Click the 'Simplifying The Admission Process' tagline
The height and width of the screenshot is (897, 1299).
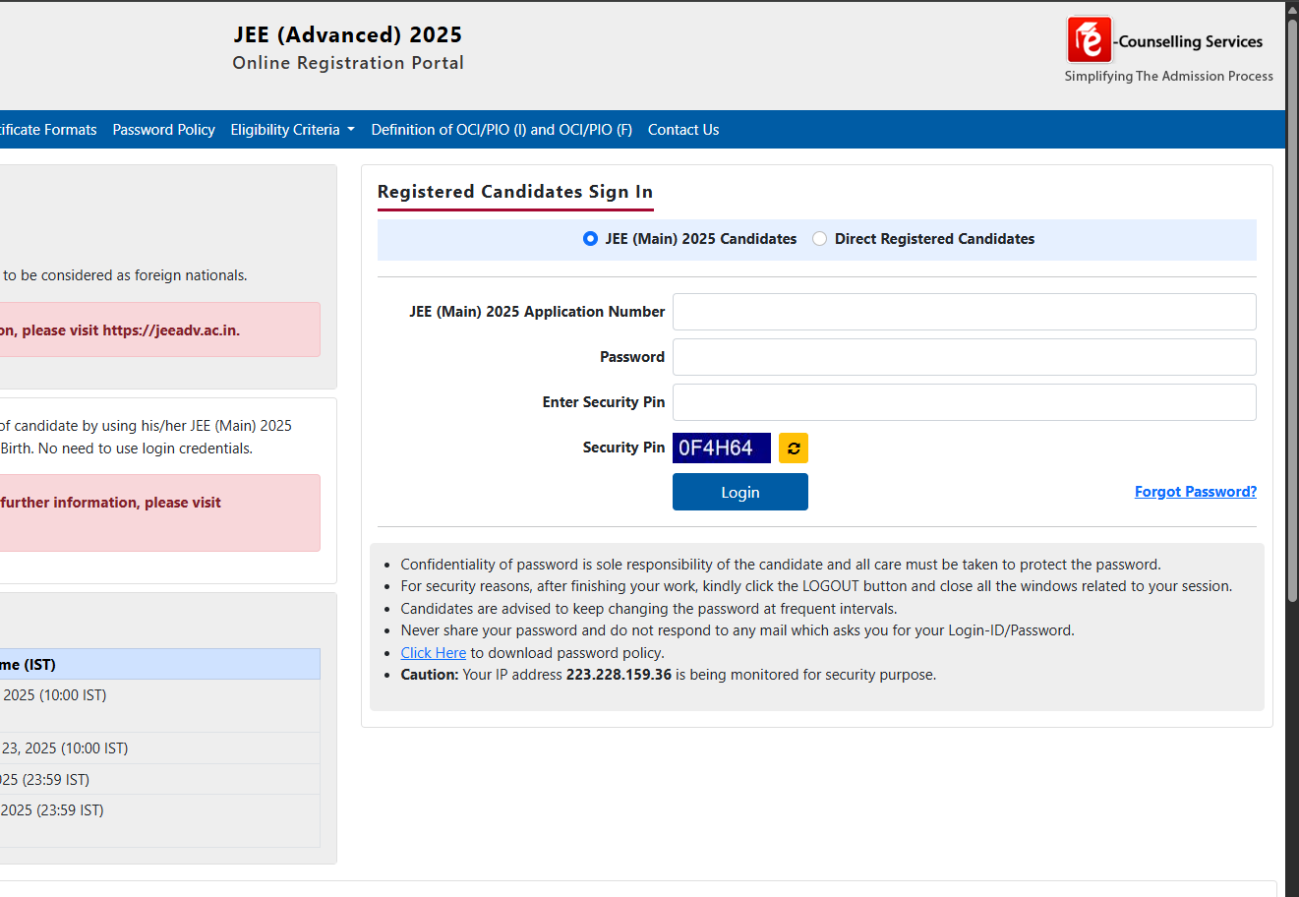point(1168,76)
